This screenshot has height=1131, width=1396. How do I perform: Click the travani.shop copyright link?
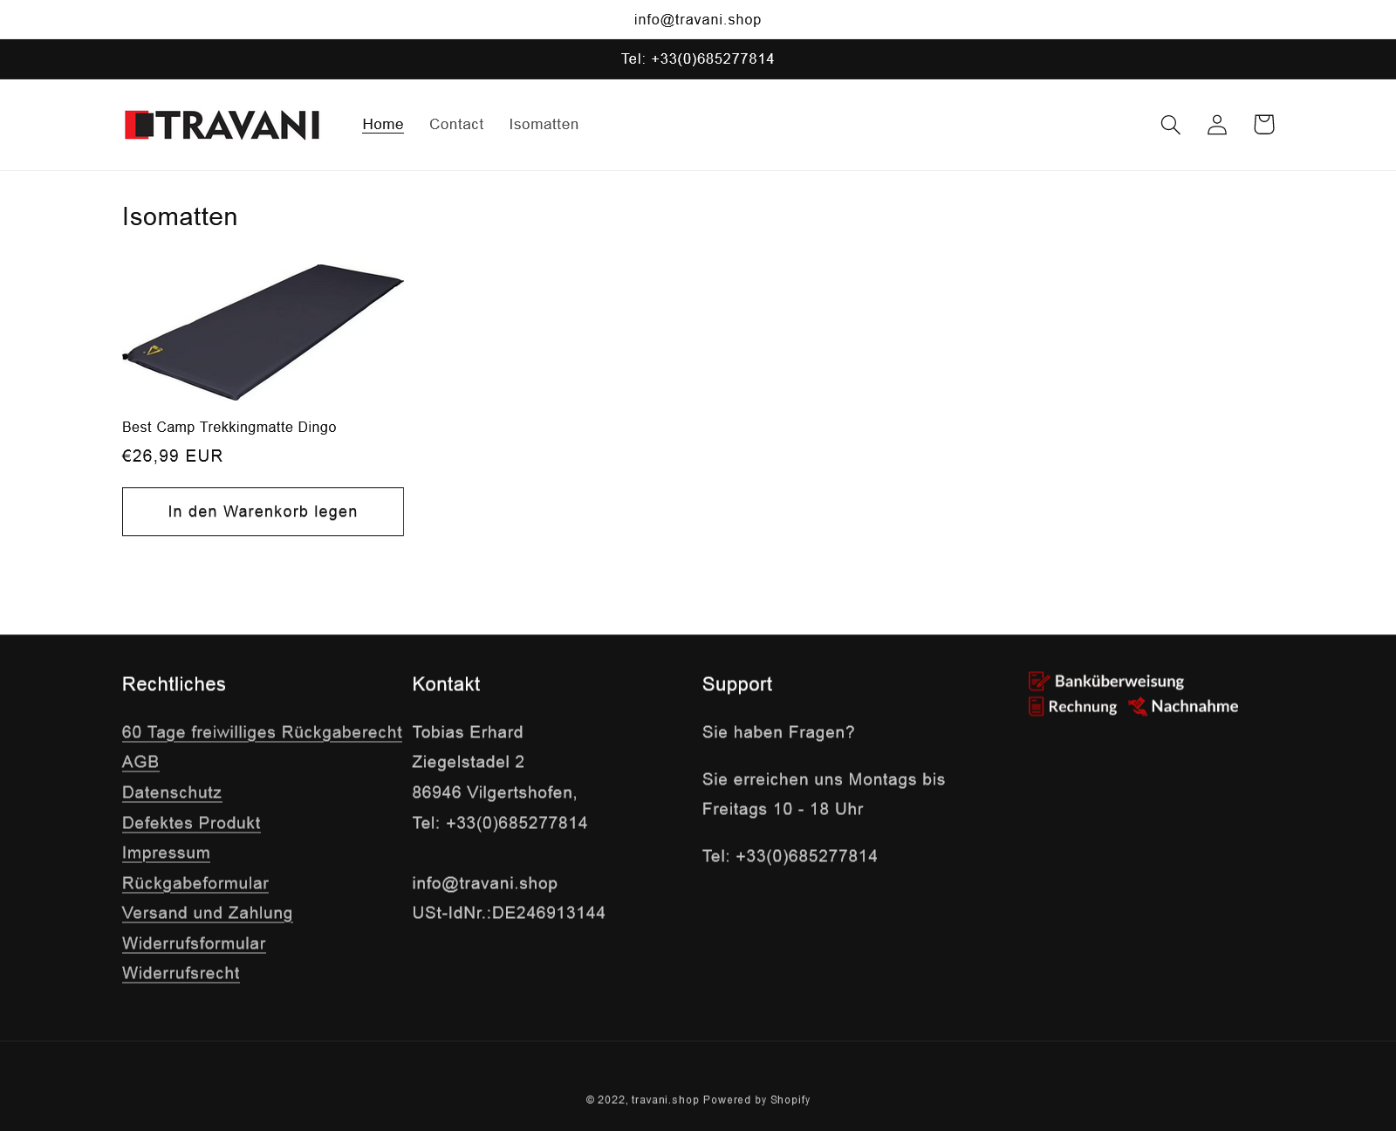click(x=665, y=1100)
